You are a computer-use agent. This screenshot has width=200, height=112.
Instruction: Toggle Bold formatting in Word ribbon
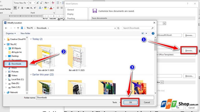[x=15, y=8]
